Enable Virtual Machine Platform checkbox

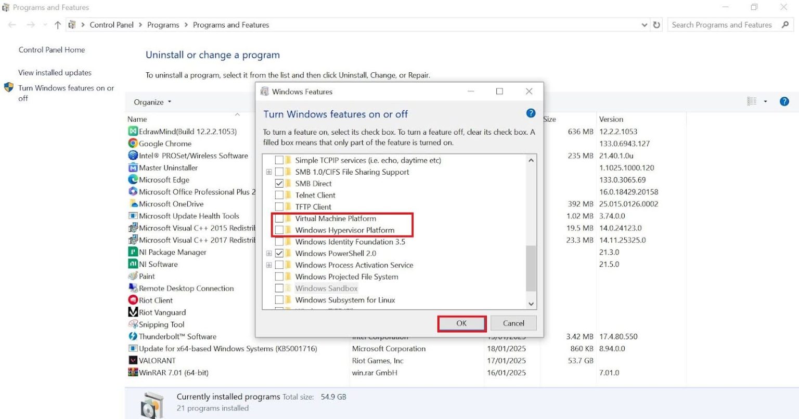279,218
